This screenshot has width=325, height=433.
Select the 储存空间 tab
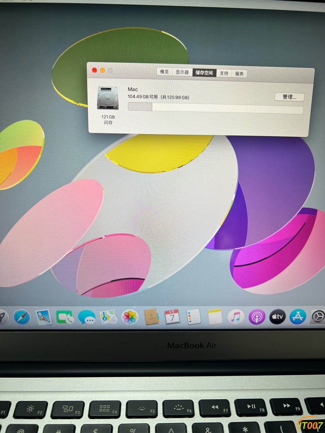(x=204, y=73)
